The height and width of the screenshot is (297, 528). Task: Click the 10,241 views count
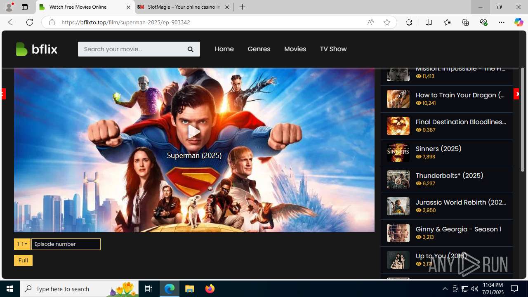[x=426, y=103]
